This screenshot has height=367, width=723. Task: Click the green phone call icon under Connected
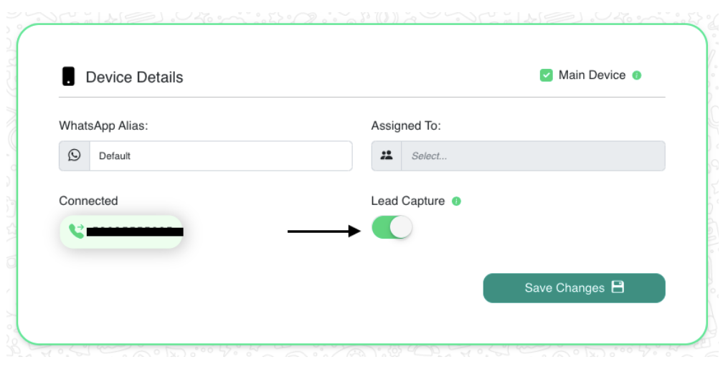coord(75,231)
